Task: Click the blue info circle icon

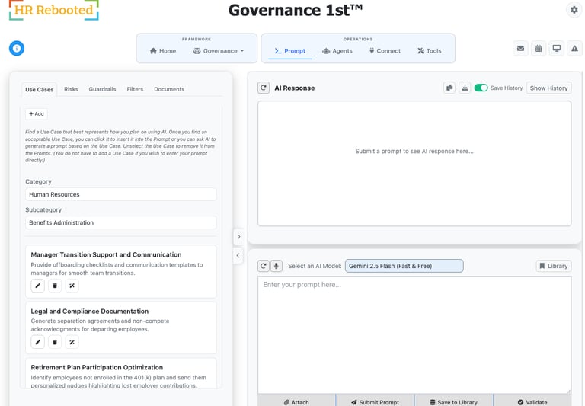Action: pos(17,48)
